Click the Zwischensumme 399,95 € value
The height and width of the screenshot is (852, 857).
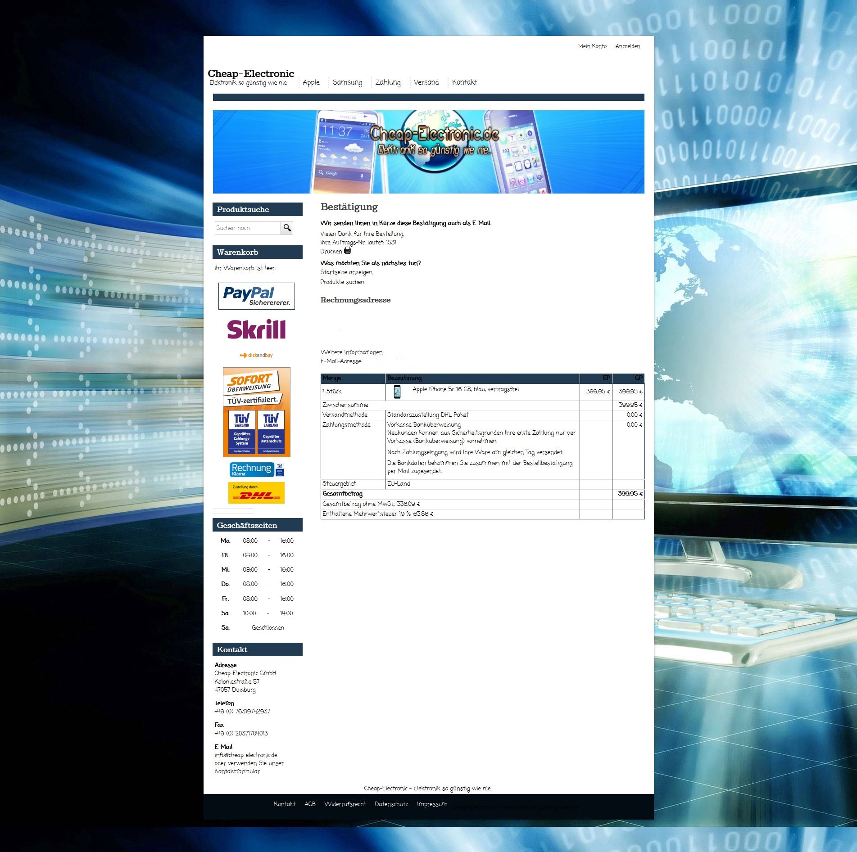(630, 405)
